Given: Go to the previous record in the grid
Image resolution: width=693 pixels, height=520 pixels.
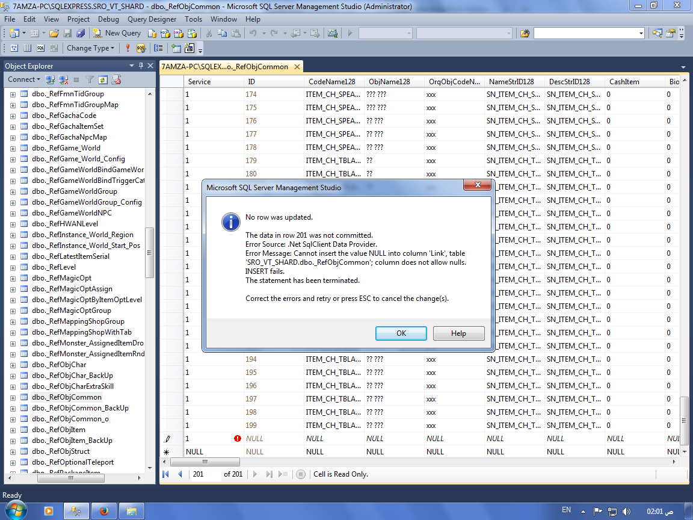Looking at the screenshot, I should point(180,474).
